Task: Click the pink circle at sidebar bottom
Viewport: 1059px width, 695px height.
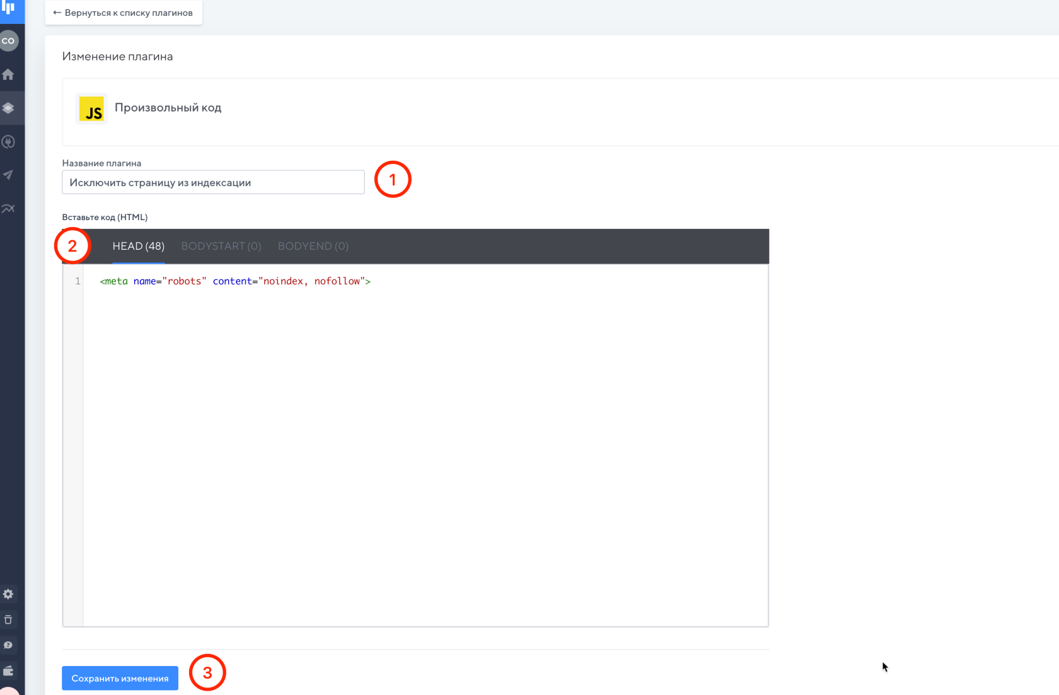Action: [9, 691]
